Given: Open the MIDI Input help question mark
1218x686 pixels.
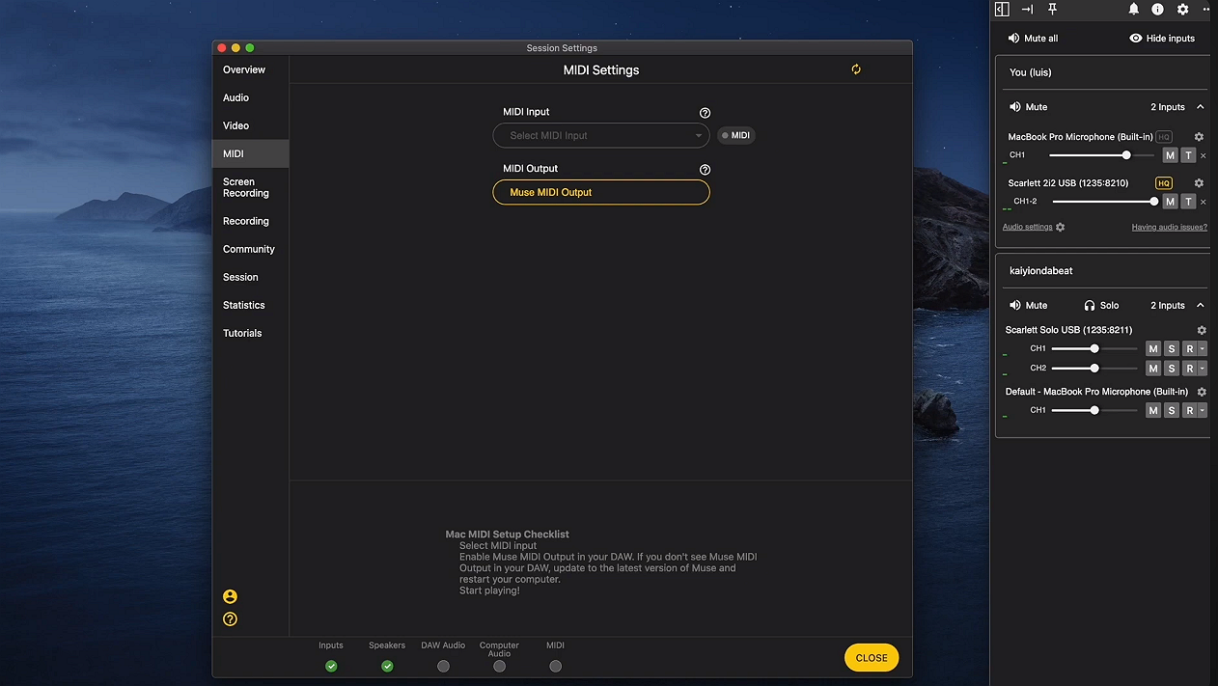Looking at the screenshot, I should [705, 113].
